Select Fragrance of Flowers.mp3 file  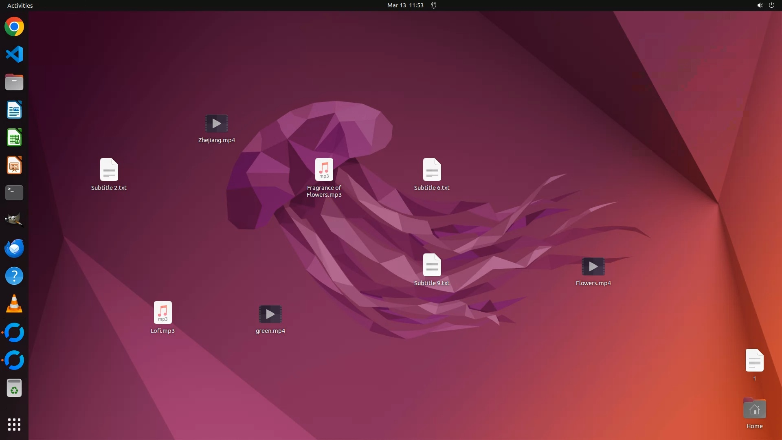click(x=324, y=170)
